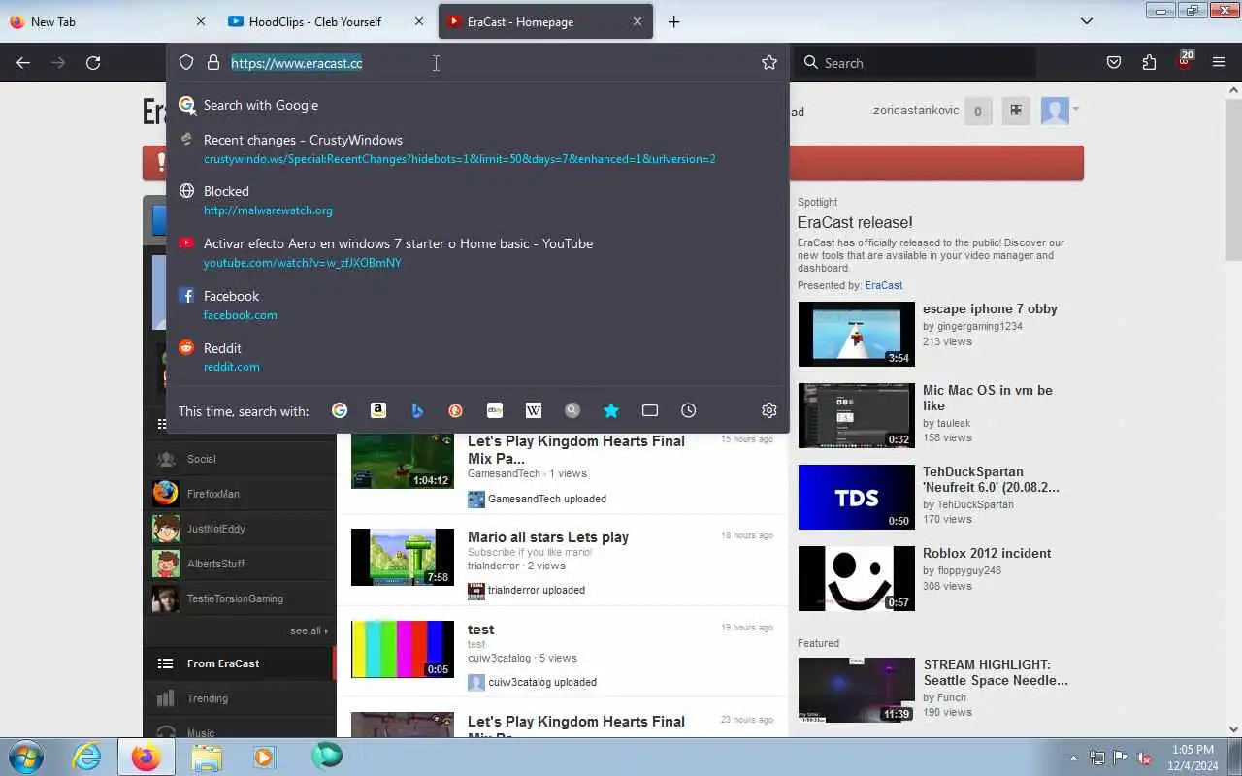Viewport: 1242px width, 776px height.
Task: Open the Firefox hamburger menu
Action: click(x=1219, y=63)
